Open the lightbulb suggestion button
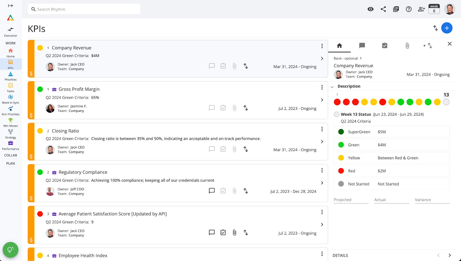Image resolution: width=461 pixels, height=261 pixels. [x=10, y=250]
